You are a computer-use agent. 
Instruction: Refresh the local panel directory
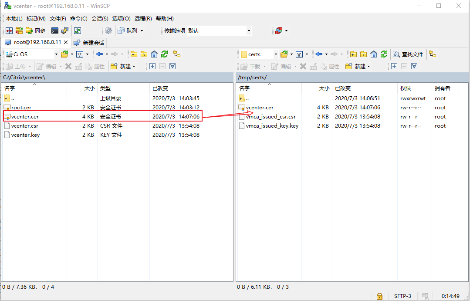pos(164,54)
